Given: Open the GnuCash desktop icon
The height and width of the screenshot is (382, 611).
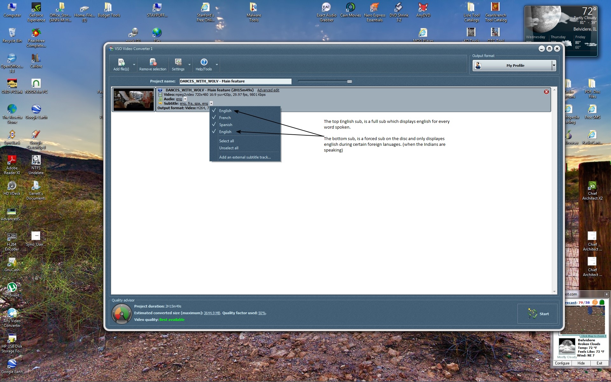Looking at the screenshot, I should (x=12, y=265).
